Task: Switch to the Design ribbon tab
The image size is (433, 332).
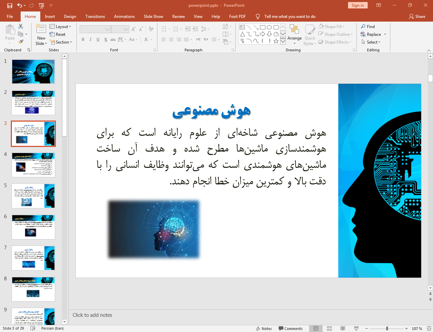Action: pyautogui.click(x=70, y=17)
